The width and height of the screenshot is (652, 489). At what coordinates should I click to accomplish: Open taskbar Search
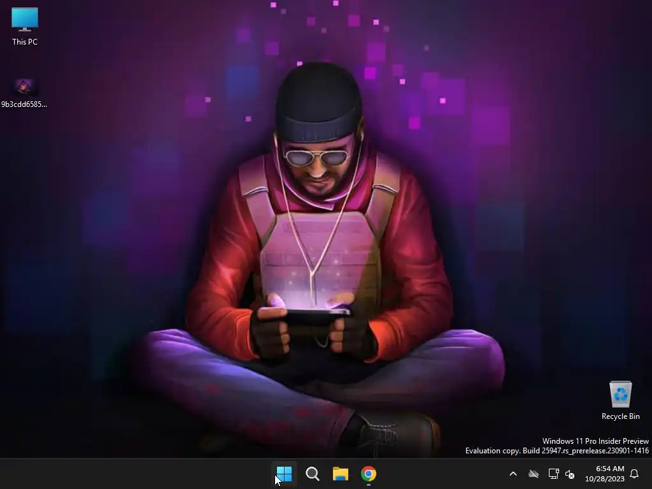(312, 474)
